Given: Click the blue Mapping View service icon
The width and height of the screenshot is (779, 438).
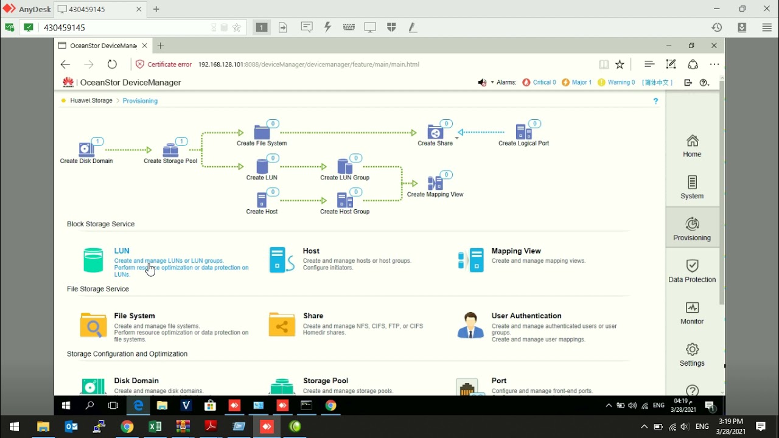Looking at the screenshot, I should click(x=470, y=260).
